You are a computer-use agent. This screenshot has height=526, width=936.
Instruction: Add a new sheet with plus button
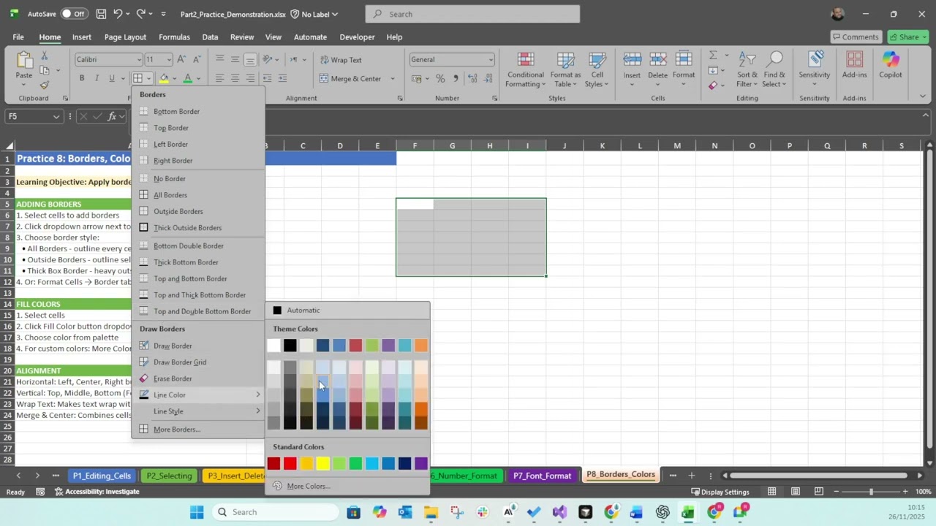click(x=691, y=476)
